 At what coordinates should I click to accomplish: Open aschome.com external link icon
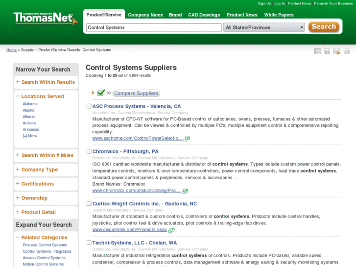click(187, 139)
